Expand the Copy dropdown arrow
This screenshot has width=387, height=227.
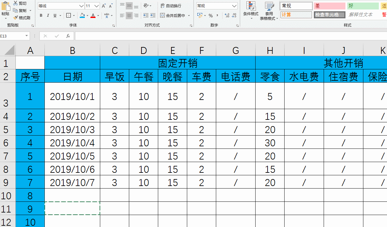click(x=31, y=10)
